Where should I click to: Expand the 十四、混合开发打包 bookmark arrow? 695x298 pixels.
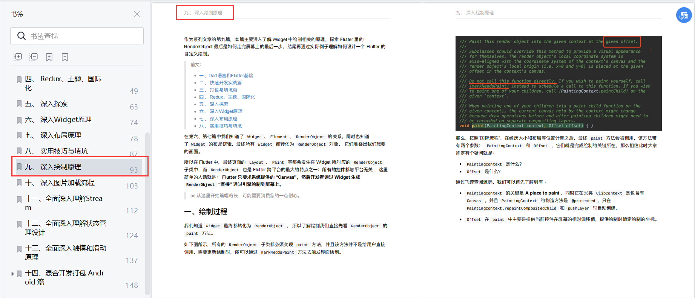(x=13, y=274)
